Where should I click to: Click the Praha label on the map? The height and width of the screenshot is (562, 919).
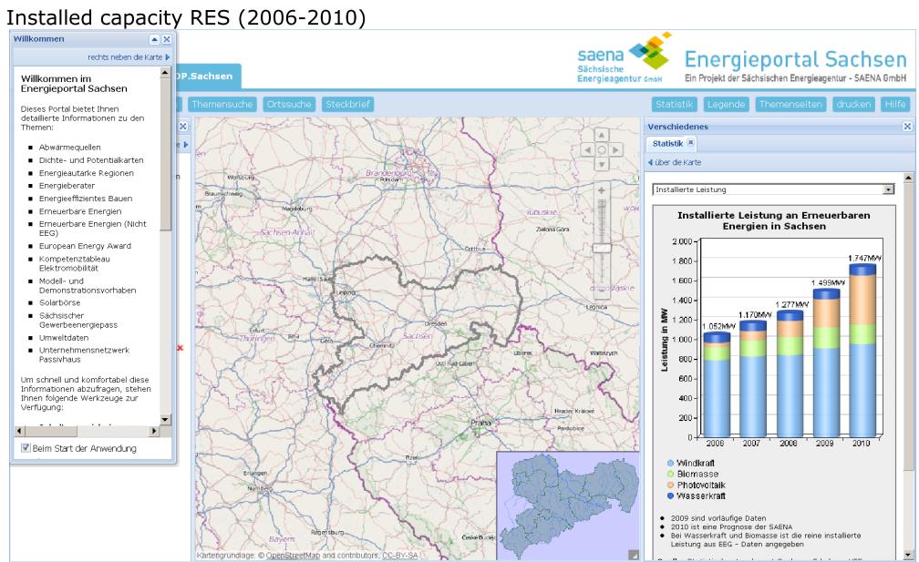coord(480,423)
